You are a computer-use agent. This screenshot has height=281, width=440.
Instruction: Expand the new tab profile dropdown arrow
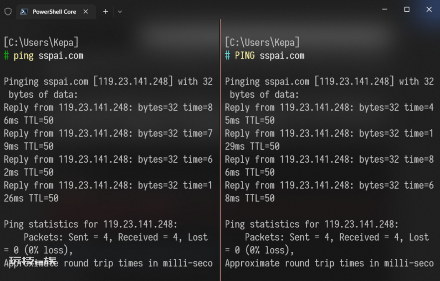[x=120, y=12]
